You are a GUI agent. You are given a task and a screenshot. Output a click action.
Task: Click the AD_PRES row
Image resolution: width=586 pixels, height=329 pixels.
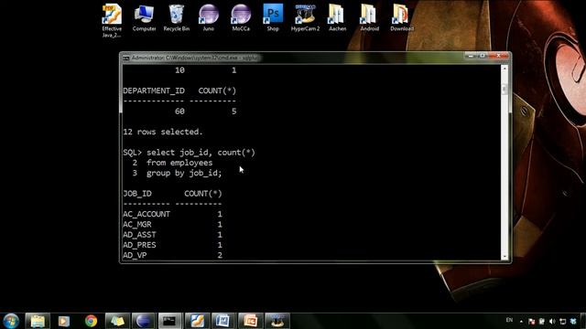(x=172, y=245)
